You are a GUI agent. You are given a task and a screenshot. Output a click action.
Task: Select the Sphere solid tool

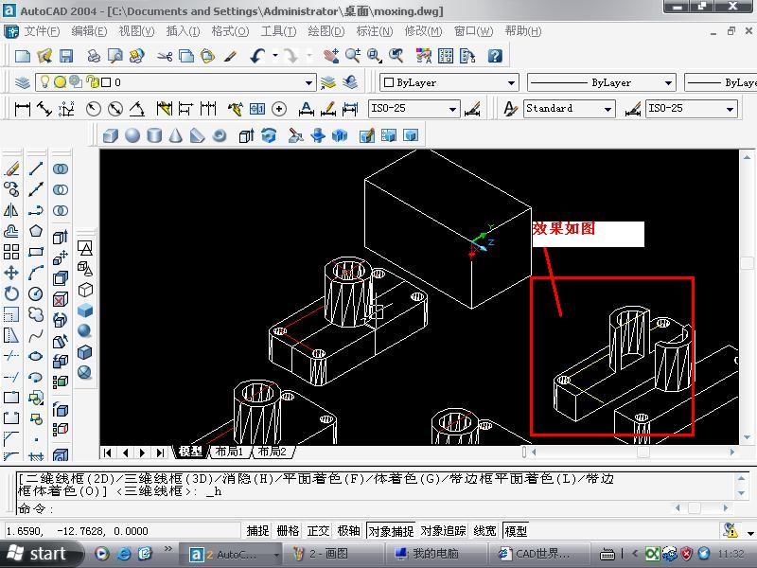(132, 135)
